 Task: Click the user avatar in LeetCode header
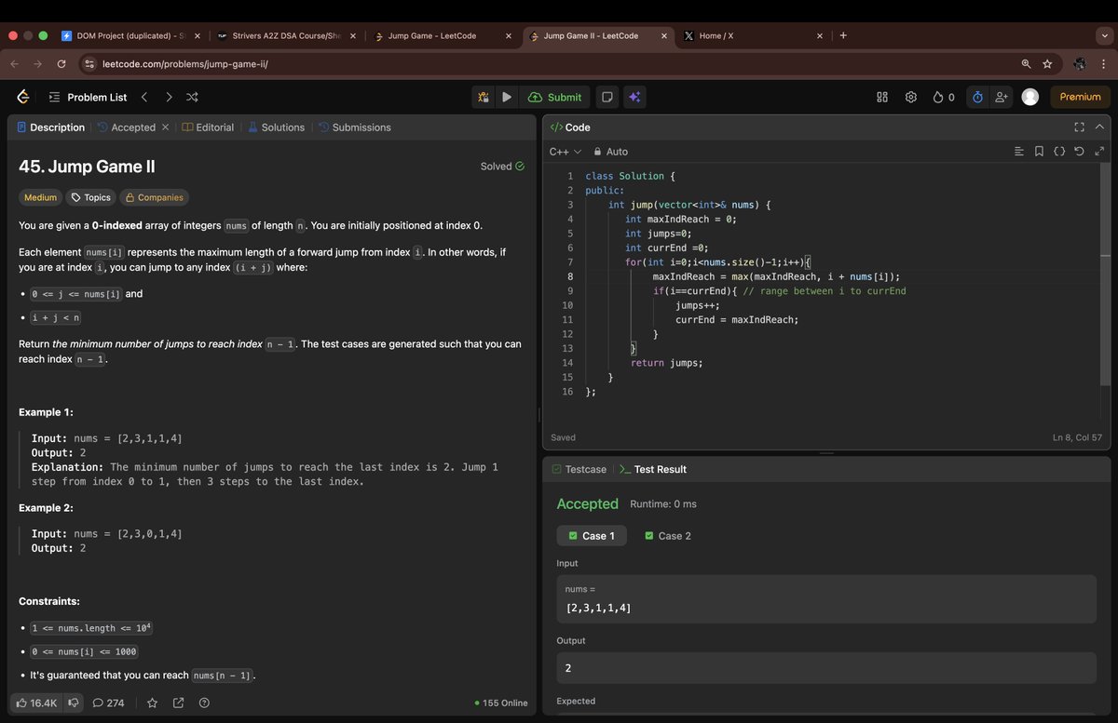click(1030, 97)
